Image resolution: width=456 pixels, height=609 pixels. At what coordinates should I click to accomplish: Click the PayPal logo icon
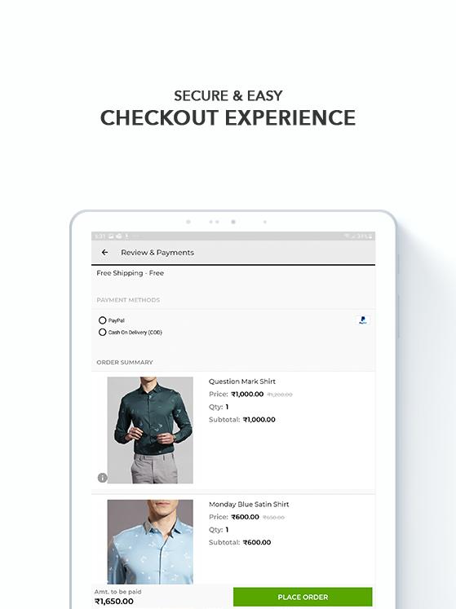click(363, 320)
